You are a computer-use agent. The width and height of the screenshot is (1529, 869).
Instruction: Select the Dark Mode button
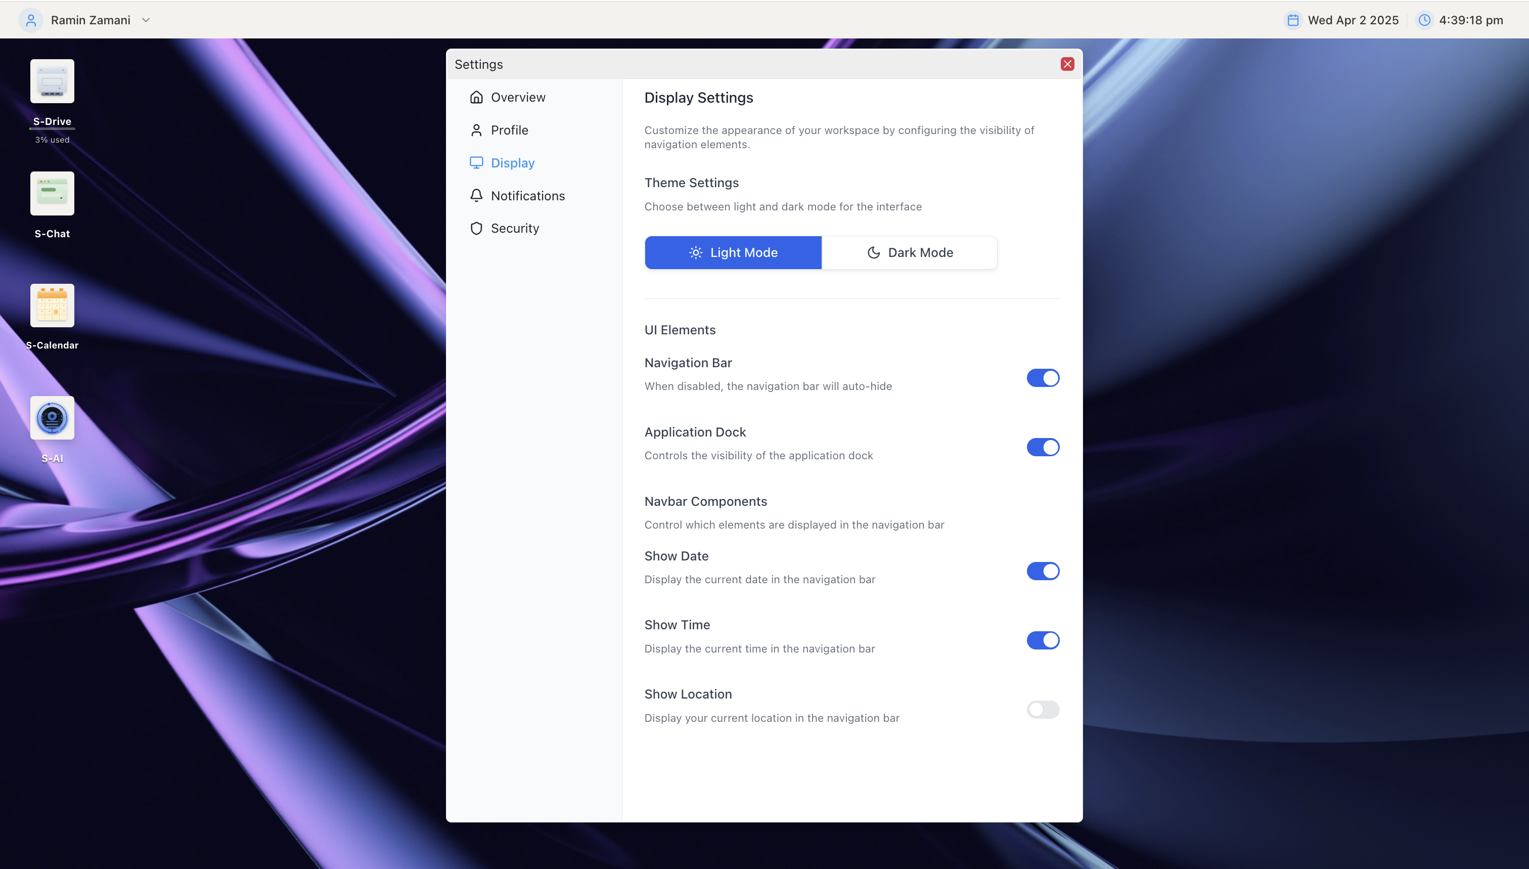tap(909, 252)
